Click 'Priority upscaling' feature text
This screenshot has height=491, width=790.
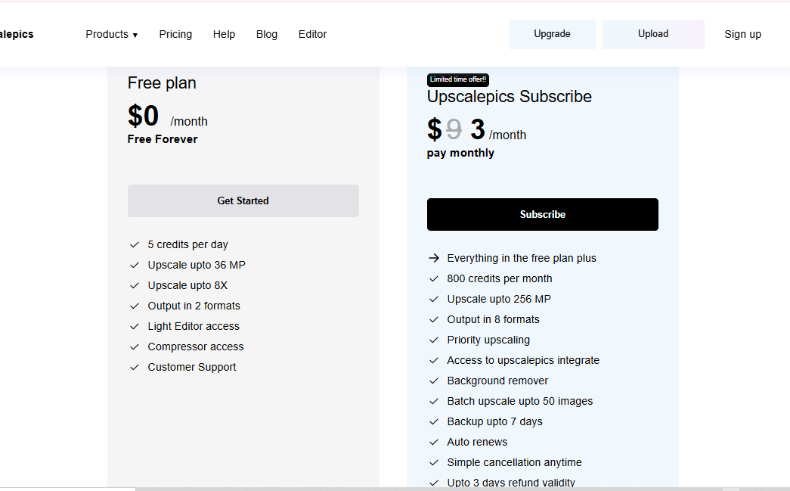[x=488, y=340]
